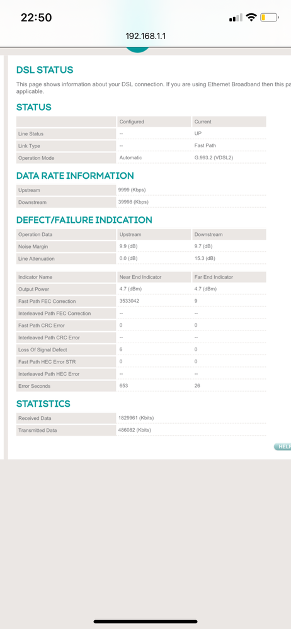Select the STATISTICS heading
This screenshot has width=291, height=629.
pos(43,404)
